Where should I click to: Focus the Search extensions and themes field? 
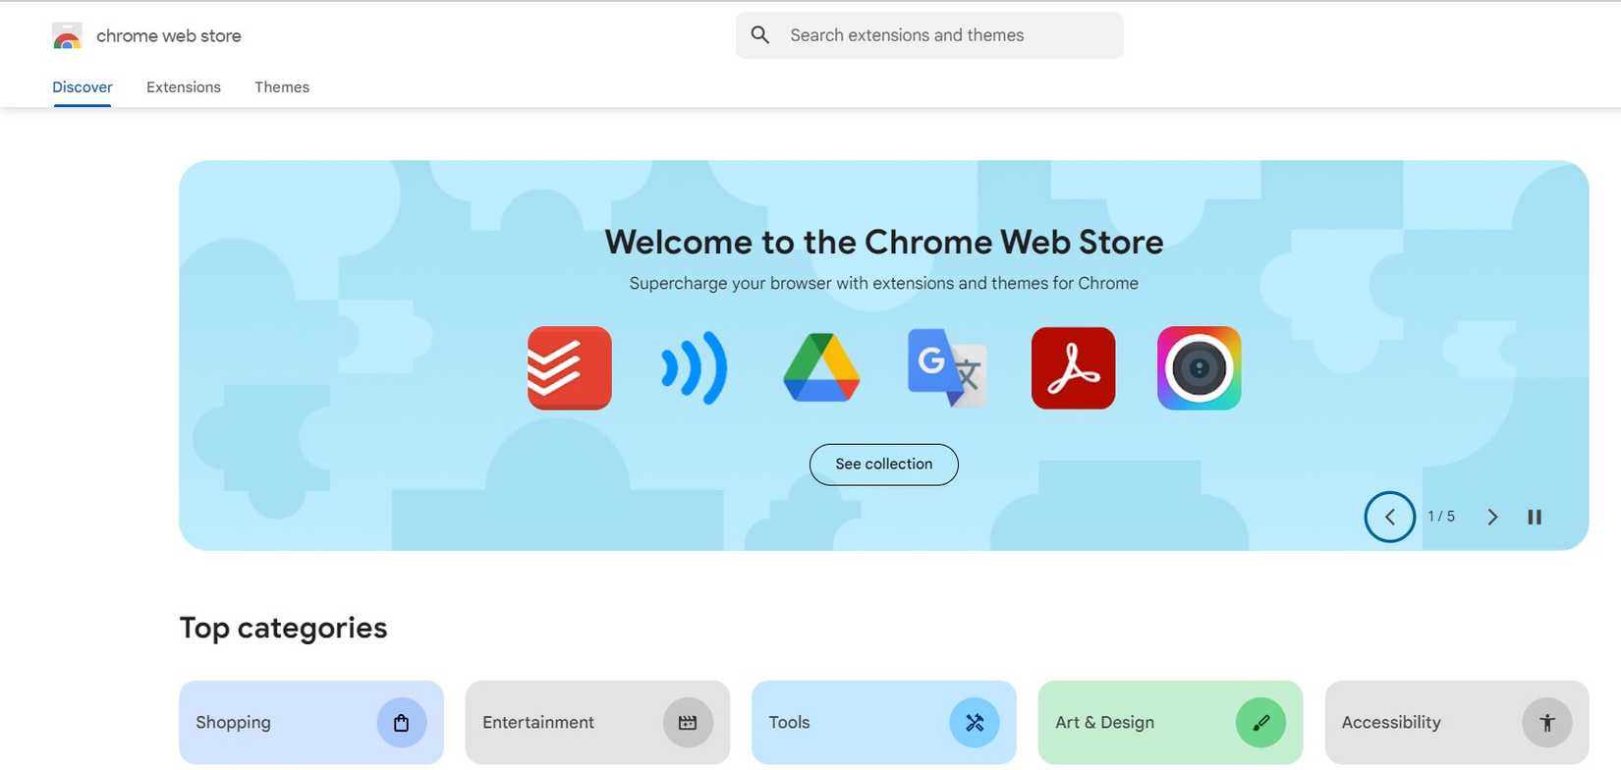(x=929, y=35)
